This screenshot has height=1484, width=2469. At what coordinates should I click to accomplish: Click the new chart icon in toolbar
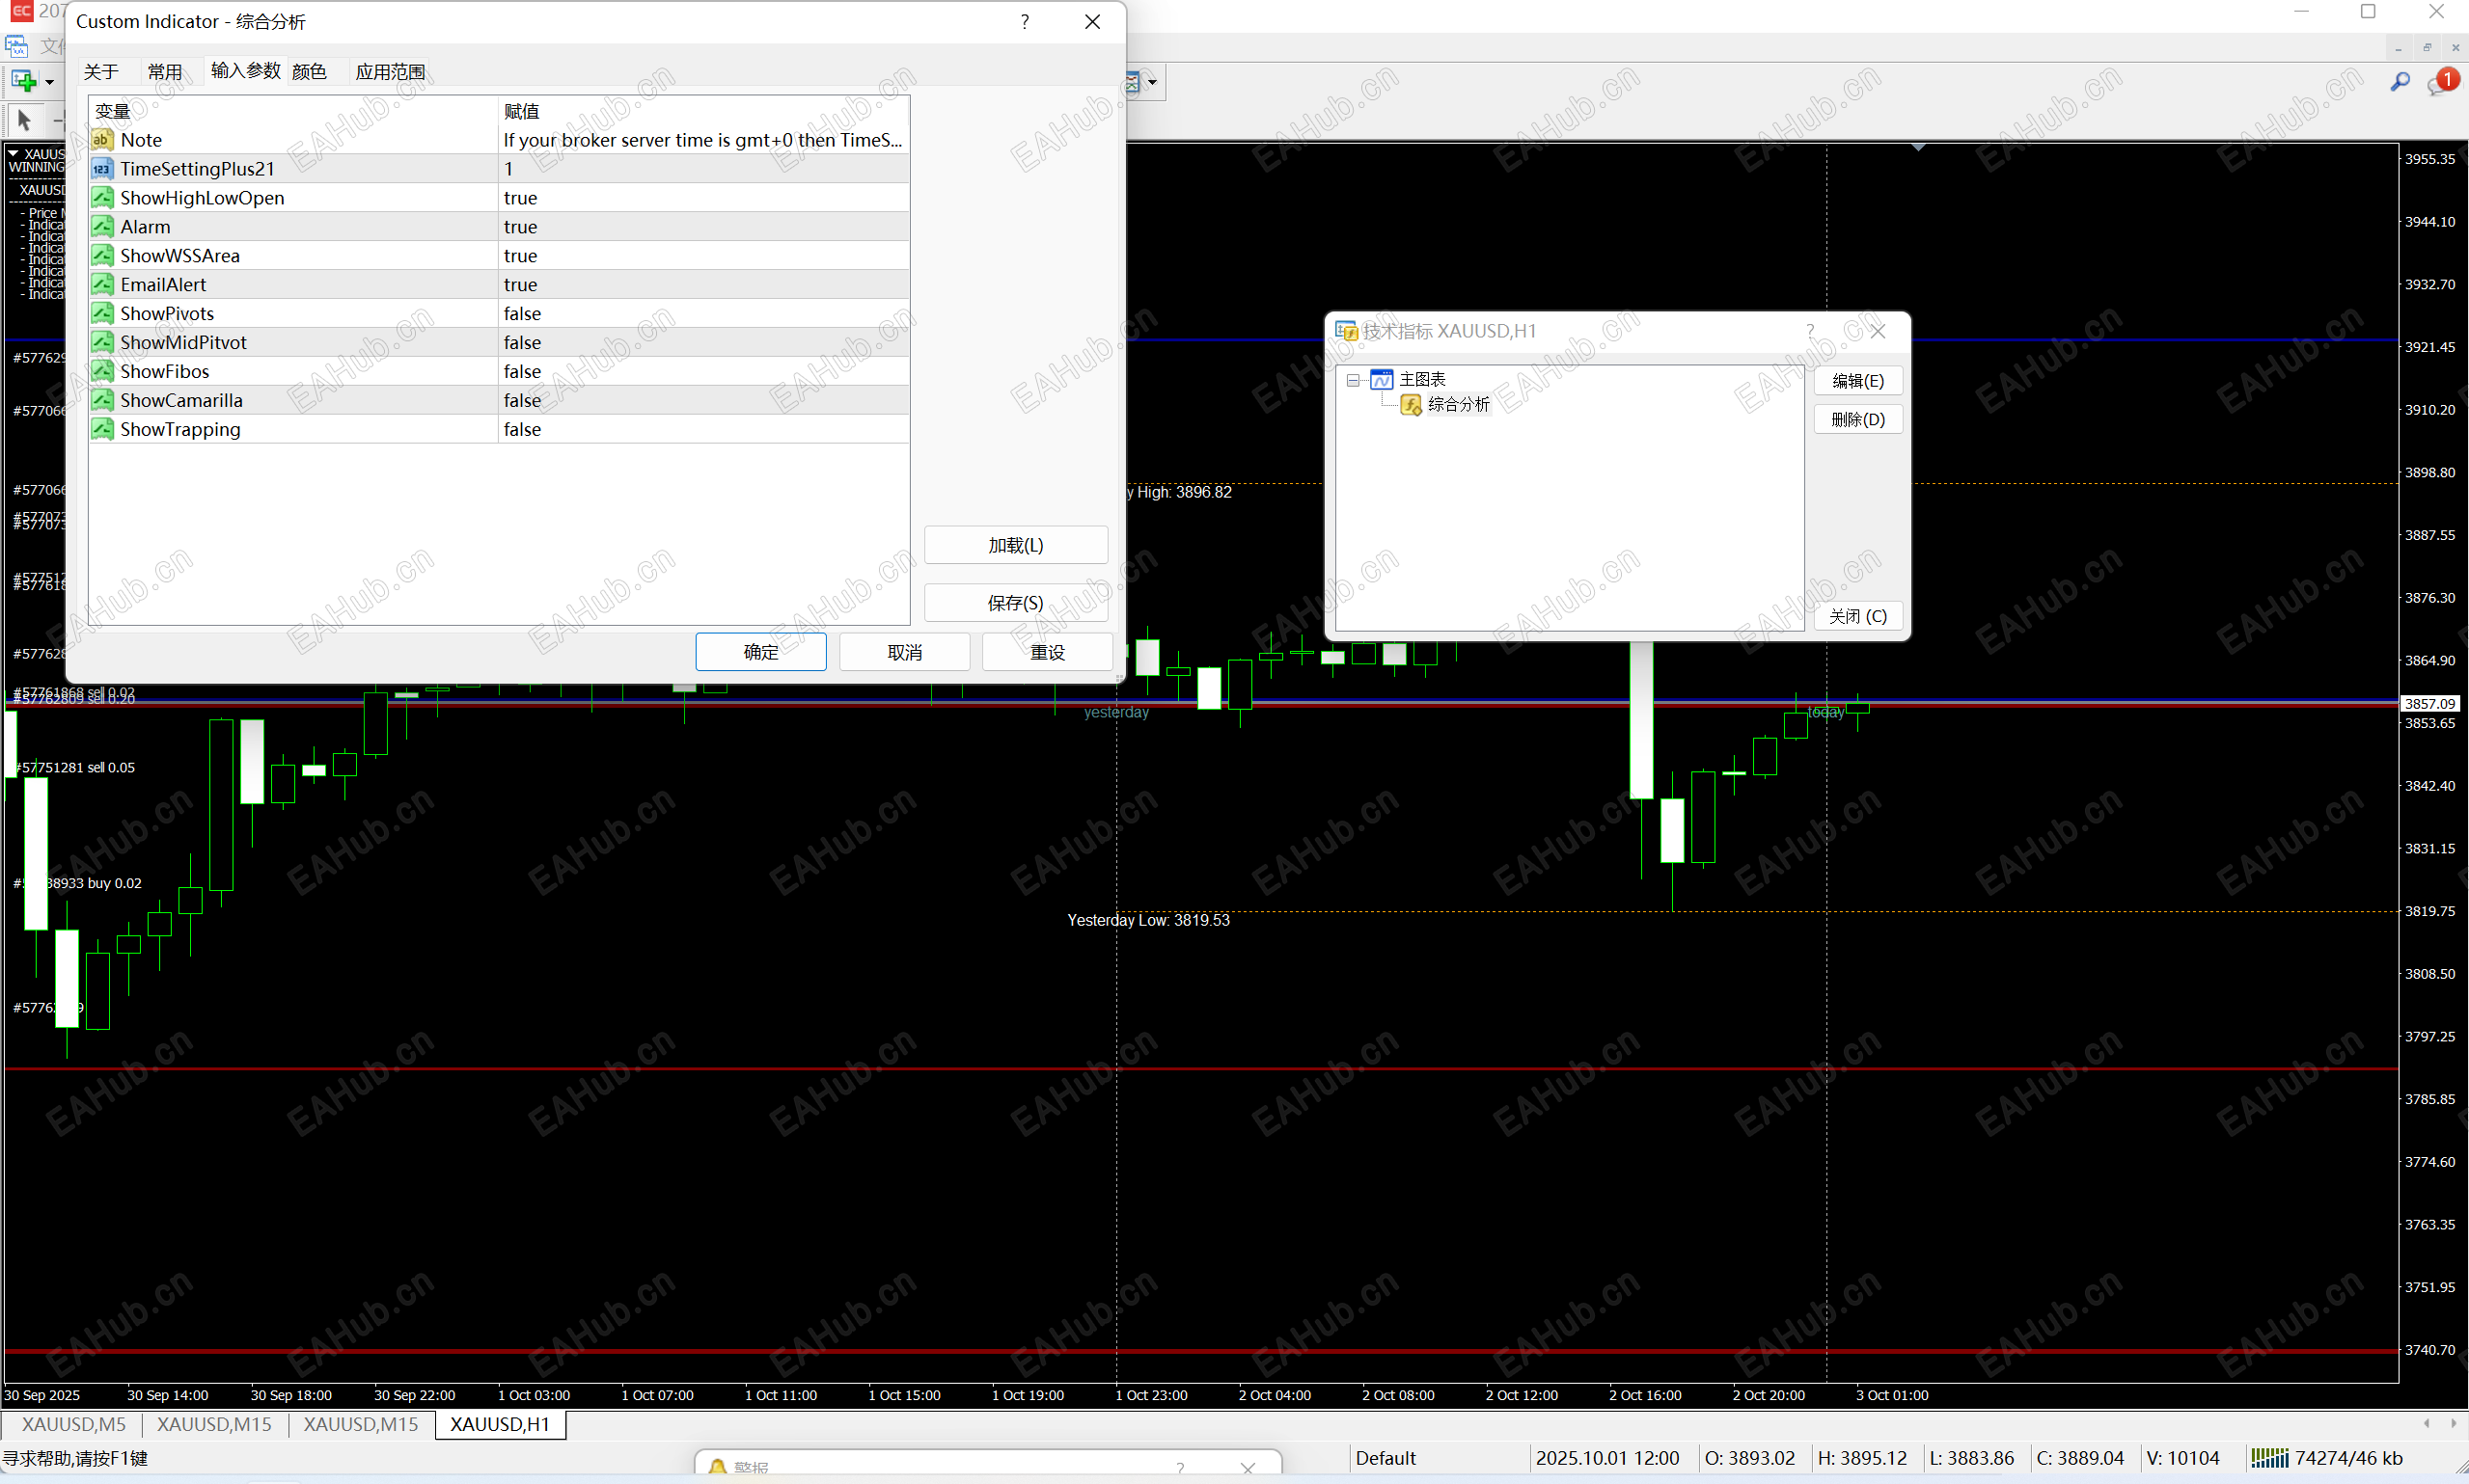click(x=24, y=81)
